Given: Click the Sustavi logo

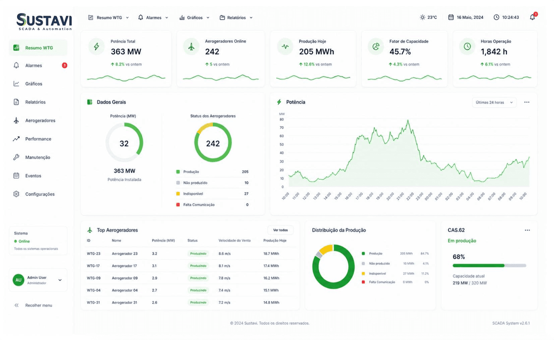Looking at the screenshot, I should click(x=44, y=21).
